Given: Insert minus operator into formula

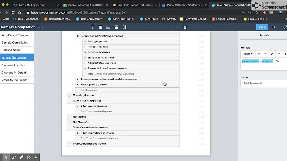Looking at the screenshot, I should [265, 54].
